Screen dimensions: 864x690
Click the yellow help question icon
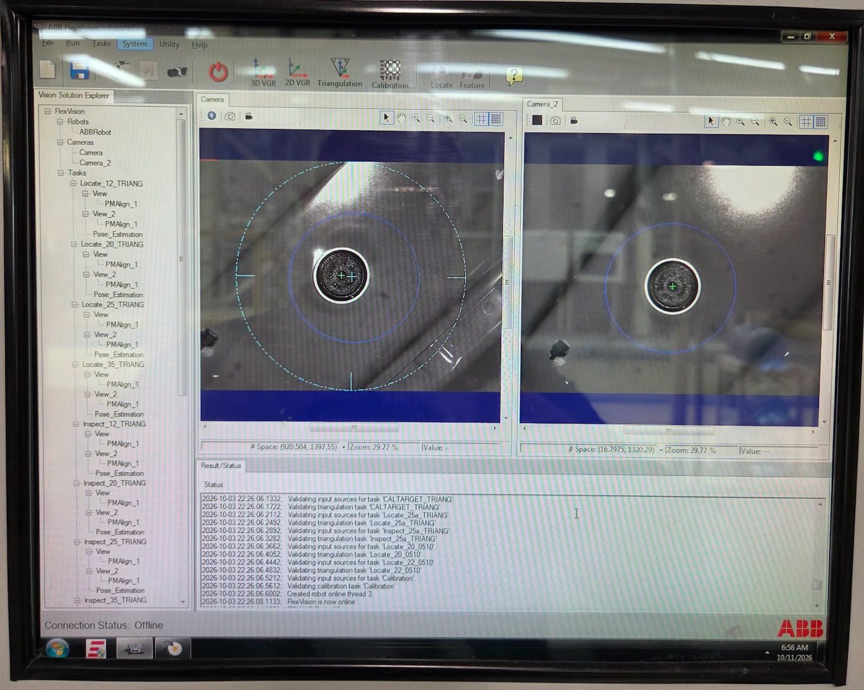click(514, 76)
